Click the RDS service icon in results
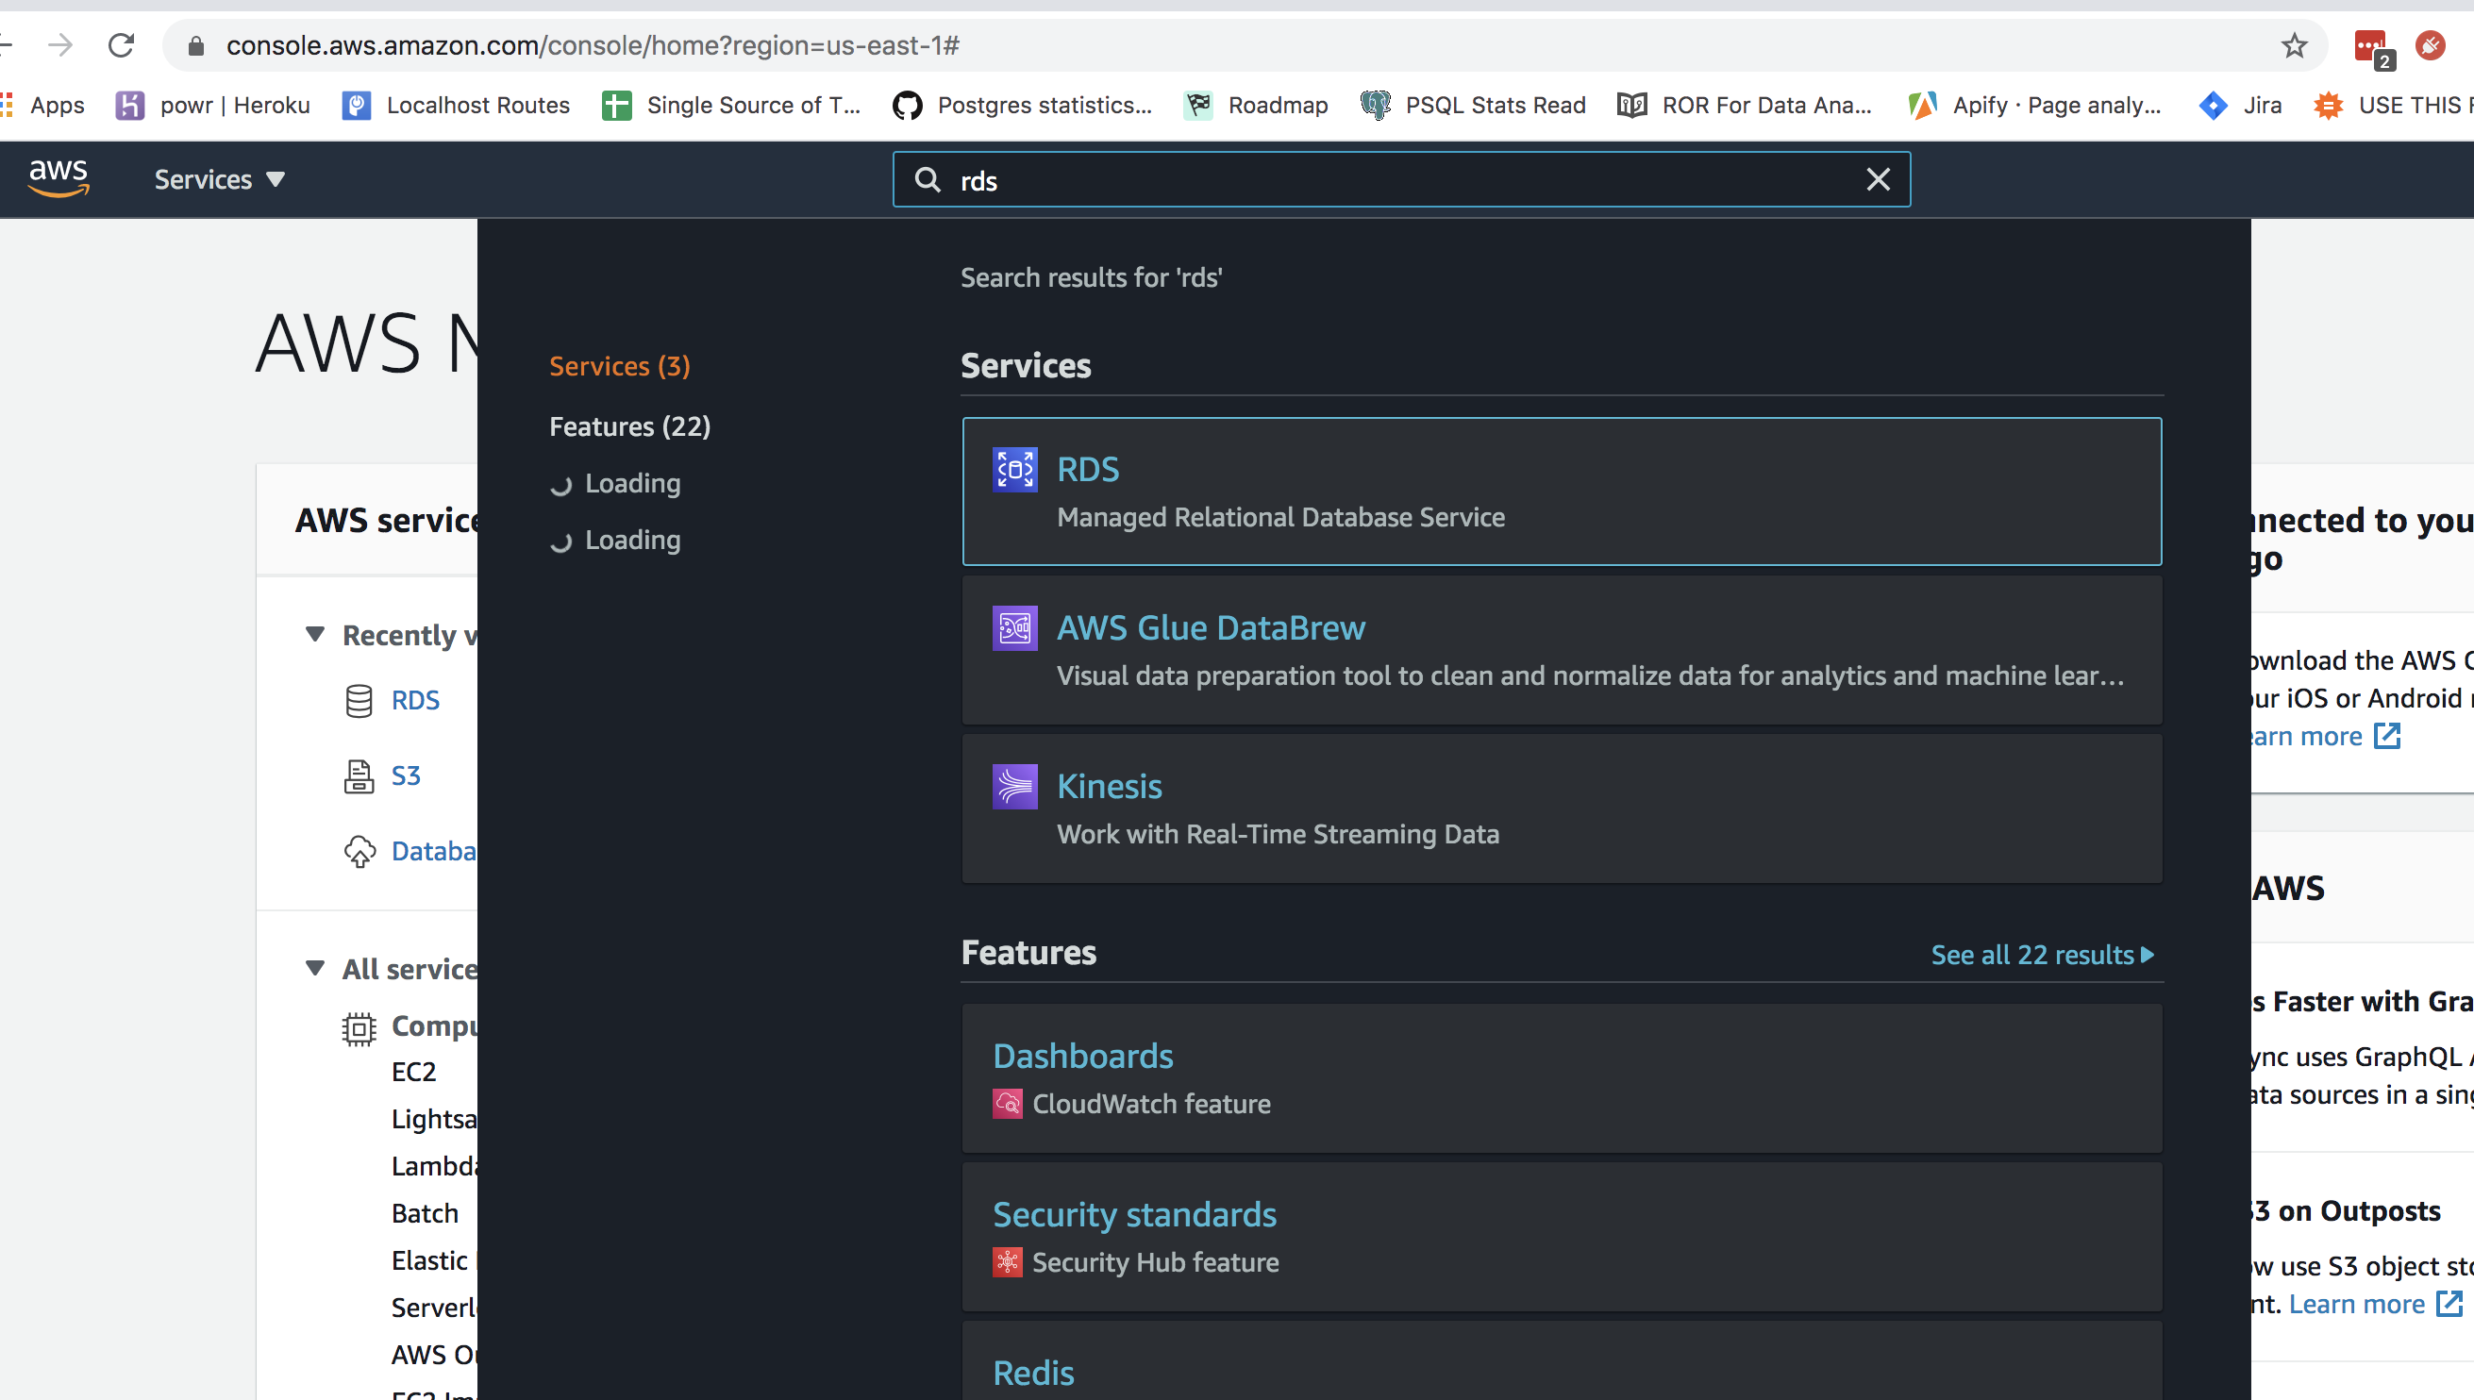This screenshot has width=2474, height=1400. [1014, 469]
